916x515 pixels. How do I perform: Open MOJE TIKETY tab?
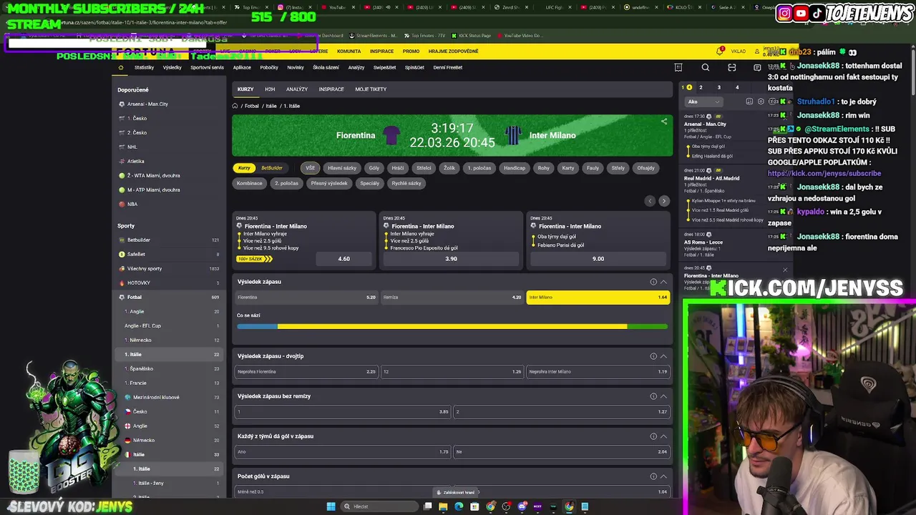click(x=371, y=89)
